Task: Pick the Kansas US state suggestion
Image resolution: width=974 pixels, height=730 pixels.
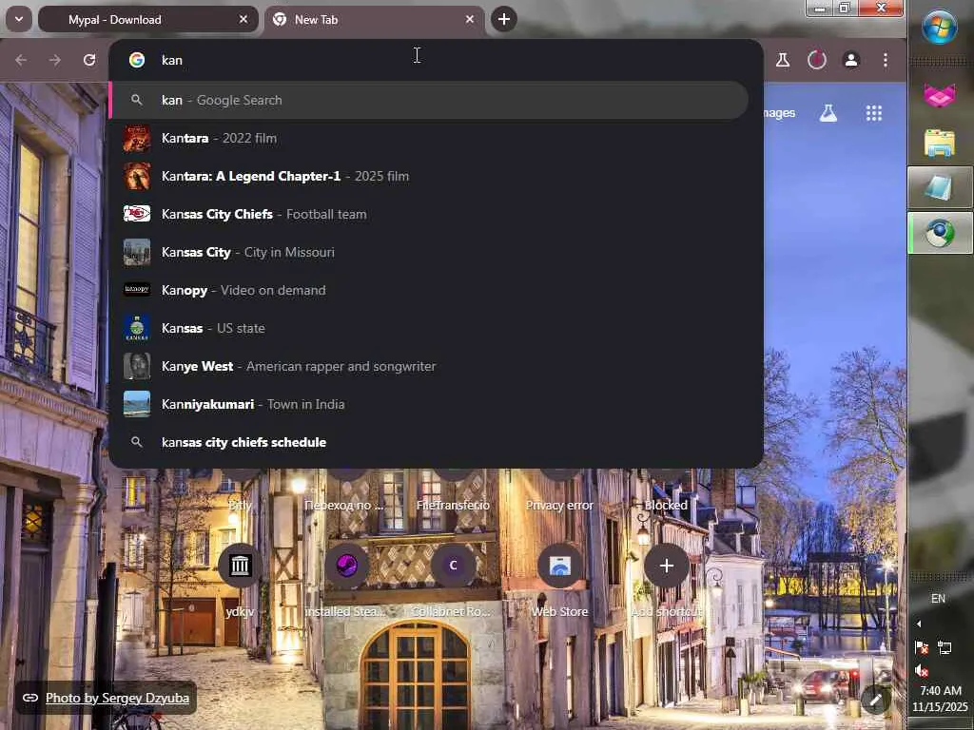Action: 429,328
